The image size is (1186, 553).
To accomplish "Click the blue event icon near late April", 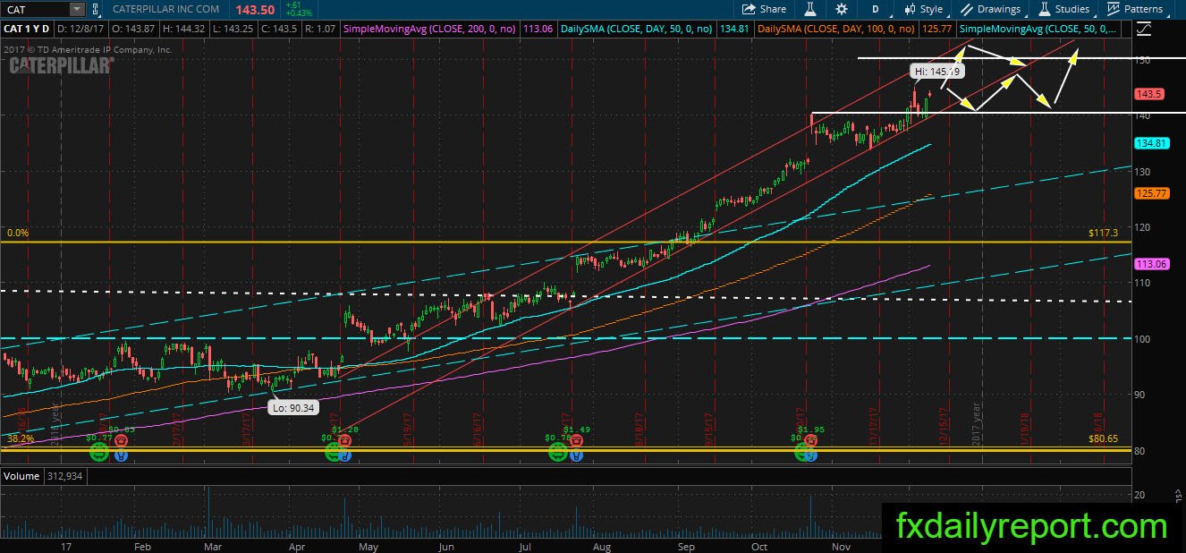I will [346, 455].
